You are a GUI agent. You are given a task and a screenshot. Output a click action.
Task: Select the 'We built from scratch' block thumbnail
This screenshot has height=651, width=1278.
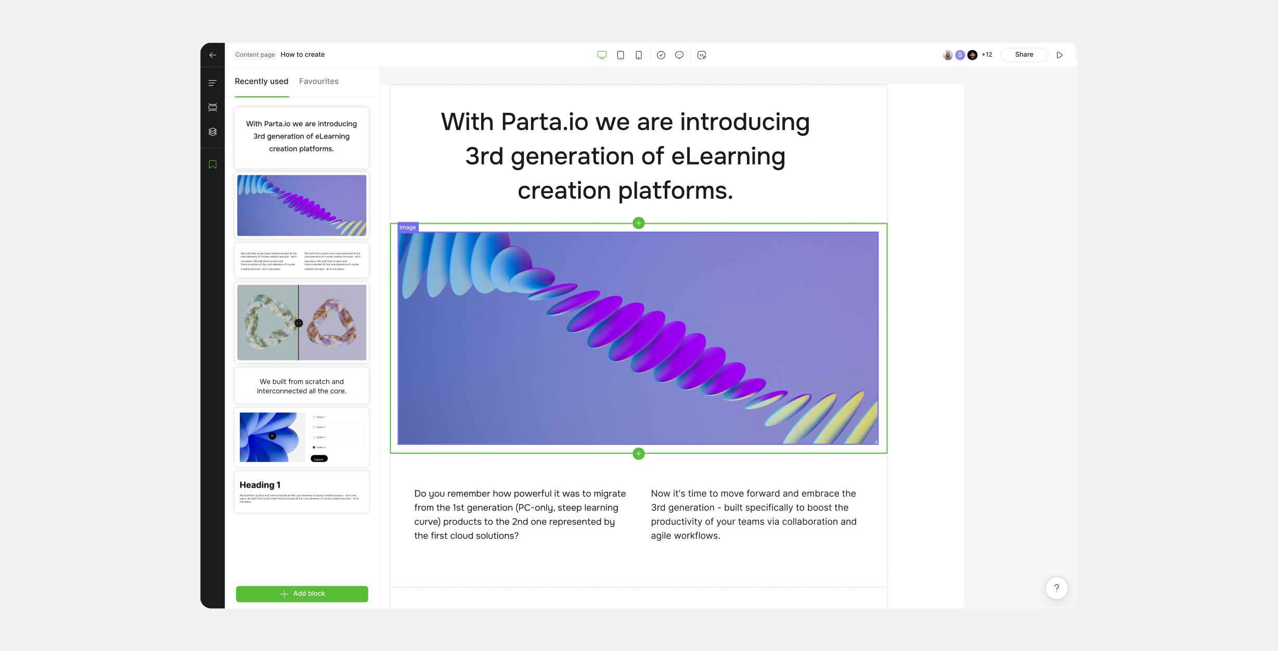point(302,386)
